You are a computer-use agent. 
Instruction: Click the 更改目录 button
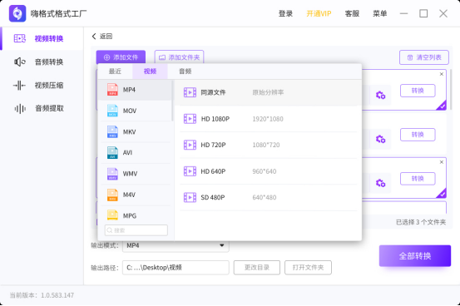257,268
